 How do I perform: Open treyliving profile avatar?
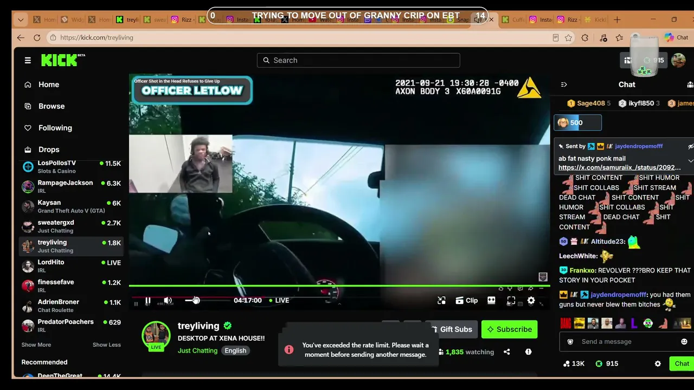click(x=156, y=336)
